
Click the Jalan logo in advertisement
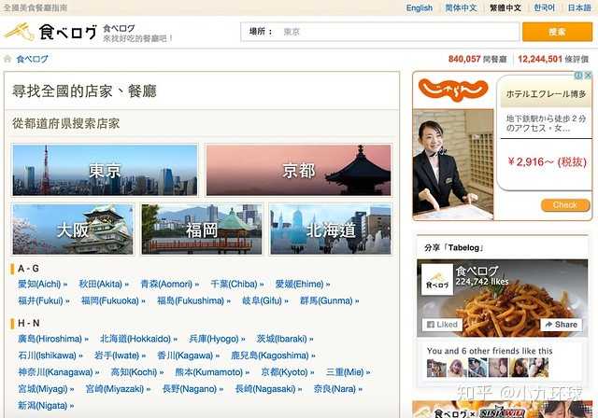coord(453,90)
